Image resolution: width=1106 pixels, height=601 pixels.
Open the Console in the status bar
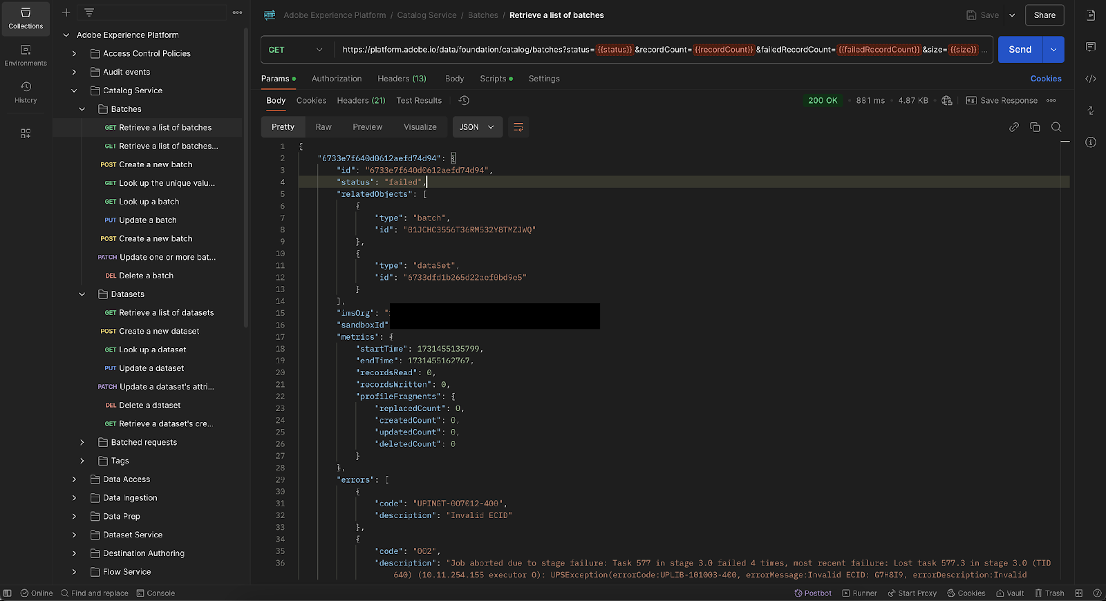pos(156,593)
